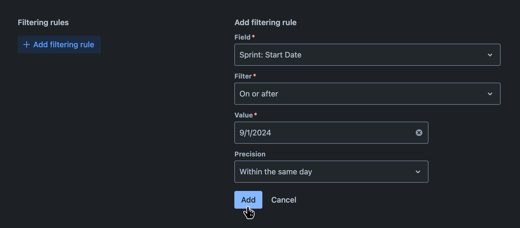Click the Filtering rules heading
This screenshot has height=228, width=520.
click(43, 22)
